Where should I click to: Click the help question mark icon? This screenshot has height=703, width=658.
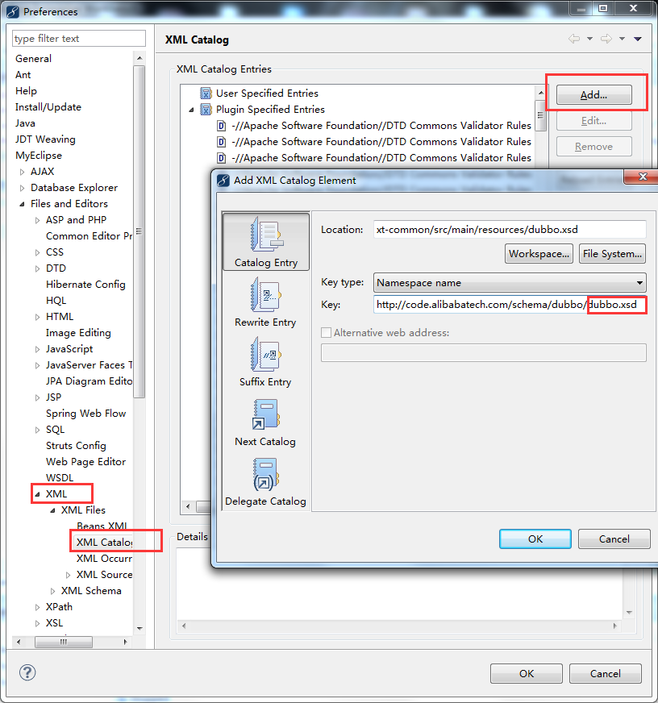[x=27, y=672]
